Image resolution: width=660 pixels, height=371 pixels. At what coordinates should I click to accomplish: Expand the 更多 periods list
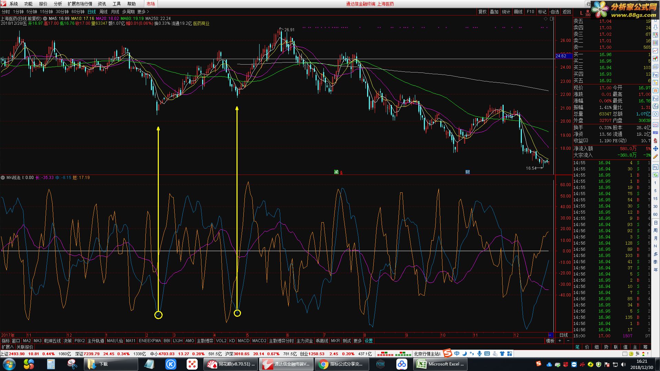pos(143,12)
